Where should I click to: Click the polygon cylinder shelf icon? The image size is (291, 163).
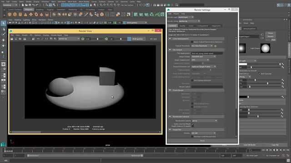(20, 14)
